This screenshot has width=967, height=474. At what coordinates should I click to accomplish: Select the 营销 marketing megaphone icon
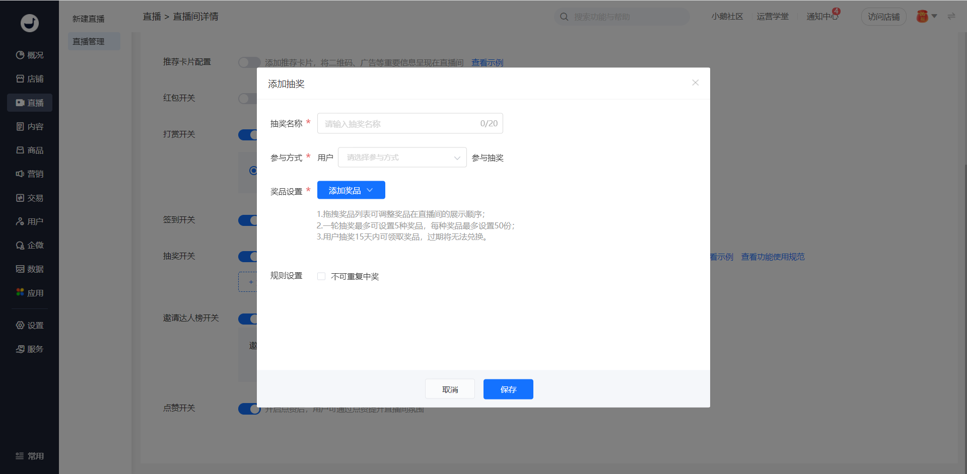point(20,174)
